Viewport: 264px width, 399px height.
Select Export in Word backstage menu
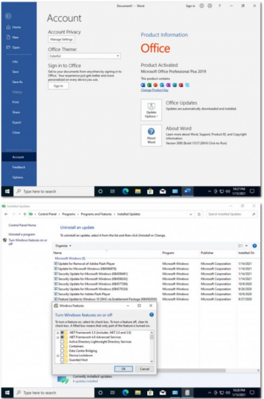[x=16, y=123]
